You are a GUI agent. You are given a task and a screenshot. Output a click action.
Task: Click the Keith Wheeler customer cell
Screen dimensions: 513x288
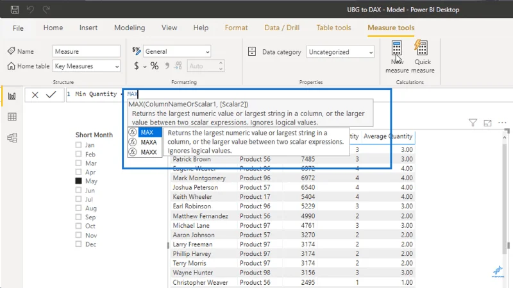coord(192,197)
